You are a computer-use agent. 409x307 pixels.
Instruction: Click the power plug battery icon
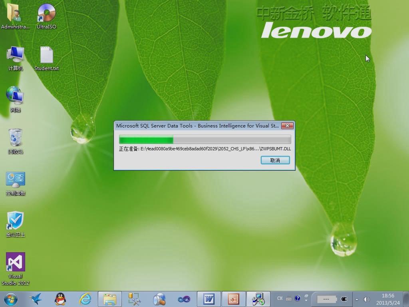pos(344,299)
